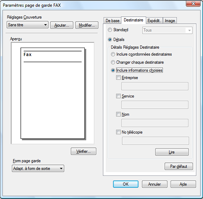
Task: Switch to the Destinataire tab
Action: click(x=134, y=20)
